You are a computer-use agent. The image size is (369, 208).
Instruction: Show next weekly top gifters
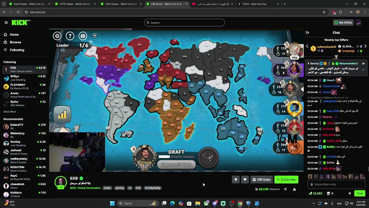pyautogui.click(x=365, y=46)
